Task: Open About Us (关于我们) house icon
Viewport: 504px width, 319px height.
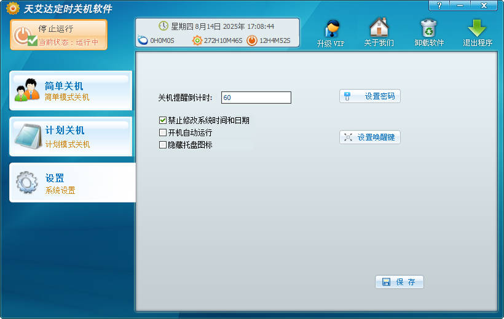Action: (x=379, y=33)
